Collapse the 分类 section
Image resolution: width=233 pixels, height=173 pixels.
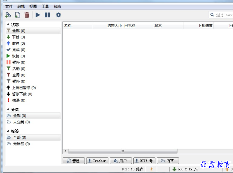[8, 110]
